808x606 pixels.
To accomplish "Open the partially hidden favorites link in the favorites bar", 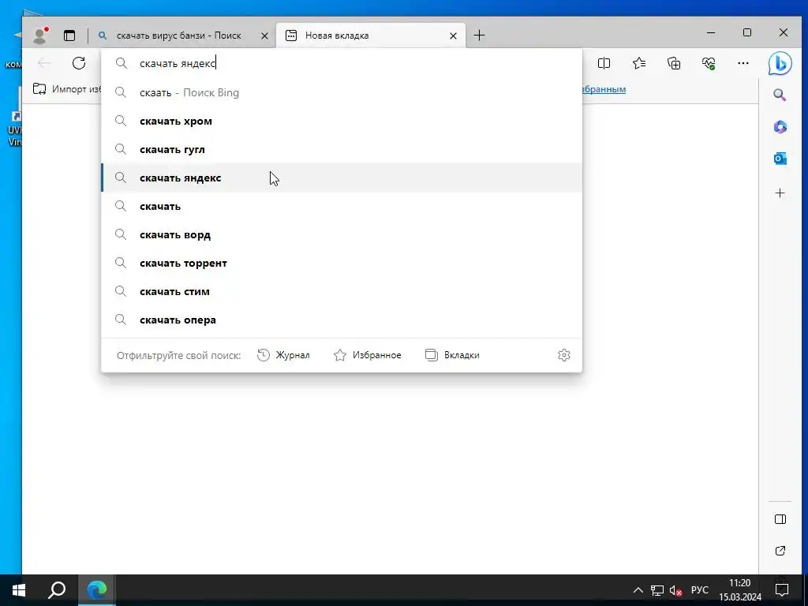I will pyautogui.click(x=604, y=89).
